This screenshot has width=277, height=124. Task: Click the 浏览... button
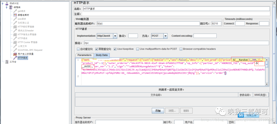[x=172, y=111]
